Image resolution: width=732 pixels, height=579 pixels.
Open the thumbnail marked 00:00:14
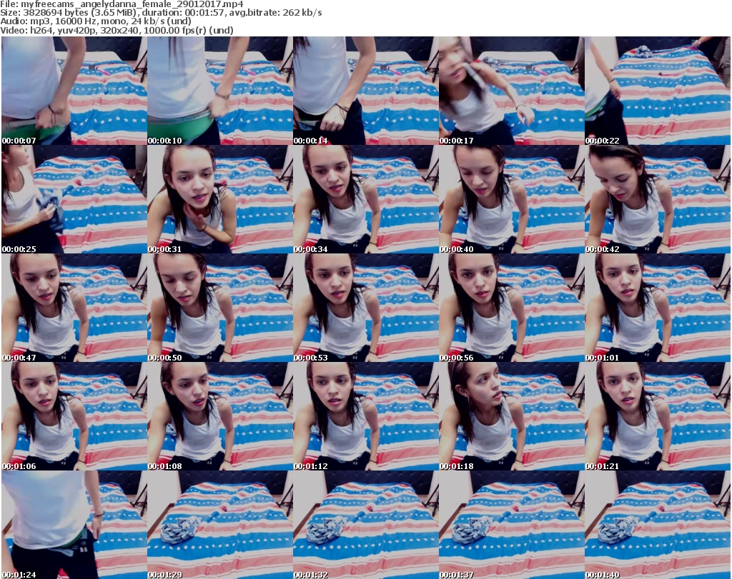click(365, 91)
